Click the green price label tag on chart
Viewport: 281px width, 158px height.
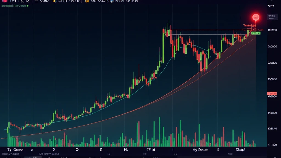tap(256, 33)
